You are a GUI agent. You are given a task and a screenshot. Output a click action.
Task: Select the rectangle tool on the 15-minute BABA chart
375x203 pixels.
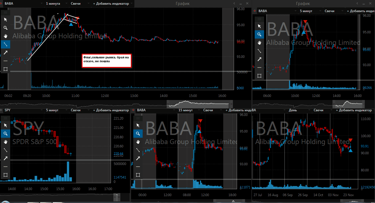coord(138,175)
